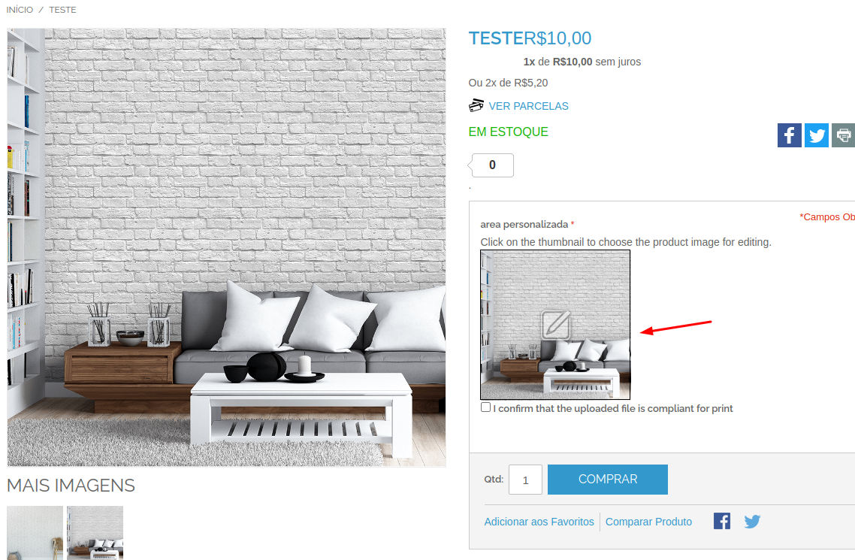The height and width of the screenshot is (560, 855).
Task: Select second living room thumbnail under MAIS IMAGENS
Action: click(95, 533)
